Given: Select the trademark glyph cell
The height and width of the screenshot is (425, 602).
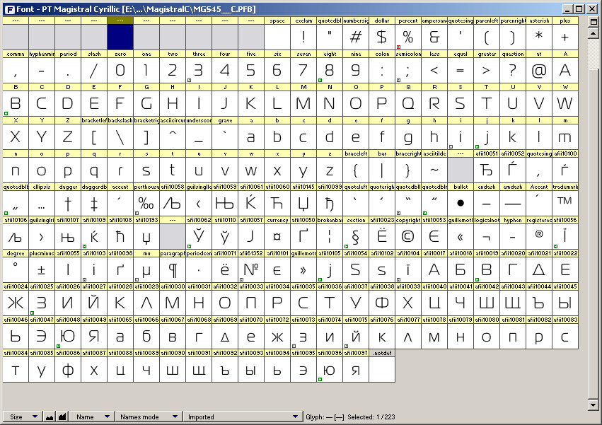Looking at the screenshot, I should (565, 203).
